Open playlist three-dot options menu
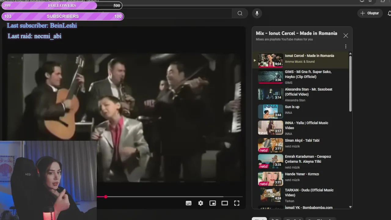Screen dimensions: 391x220 click(345, 46)
